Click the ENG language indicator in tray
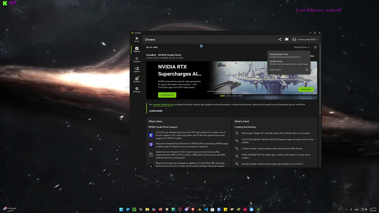The image size is (379, 213). coord(356,209)
